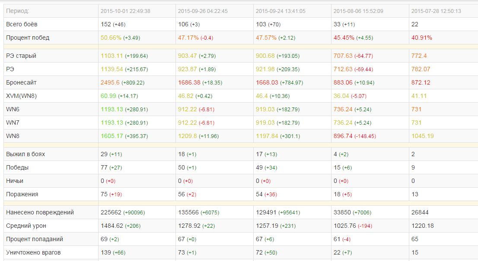Image resolution: width=478 pixels, height=261 pixels.
Task: Select the Процент побед row label
Action: pos(27,38)
